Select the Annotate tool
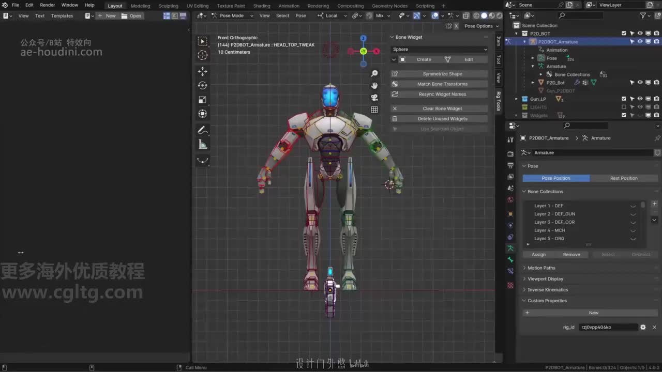The height and width of the screenshot is (372, 662). pos(203,130)
